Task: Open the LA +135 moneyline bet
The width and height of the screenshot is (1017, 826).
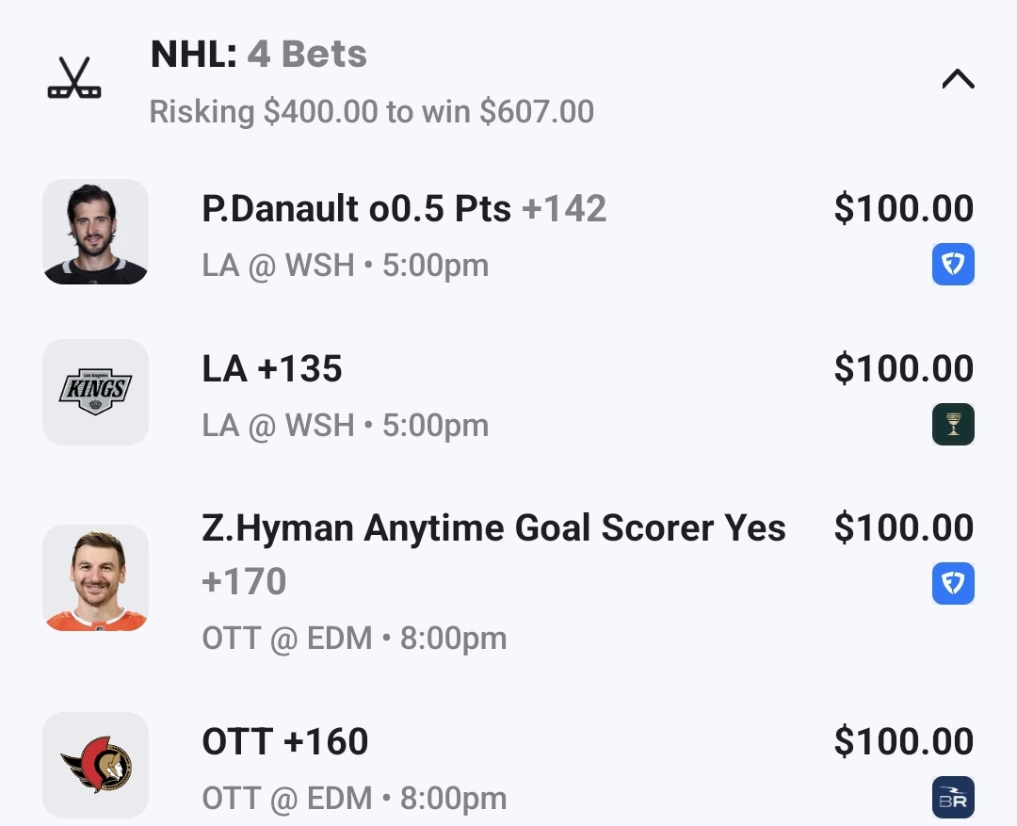Action: (x=272, y=369)
